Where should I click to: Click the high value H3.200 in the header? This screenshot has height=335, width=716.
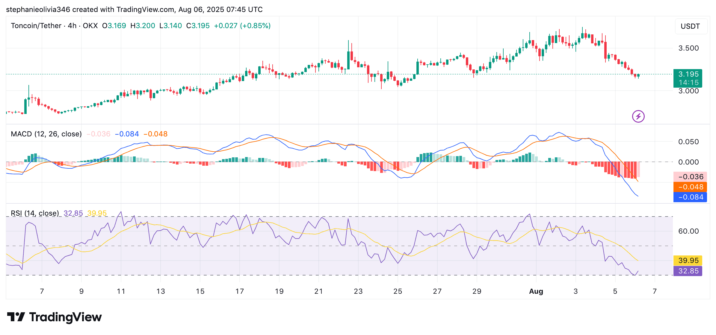click(143, 26)
